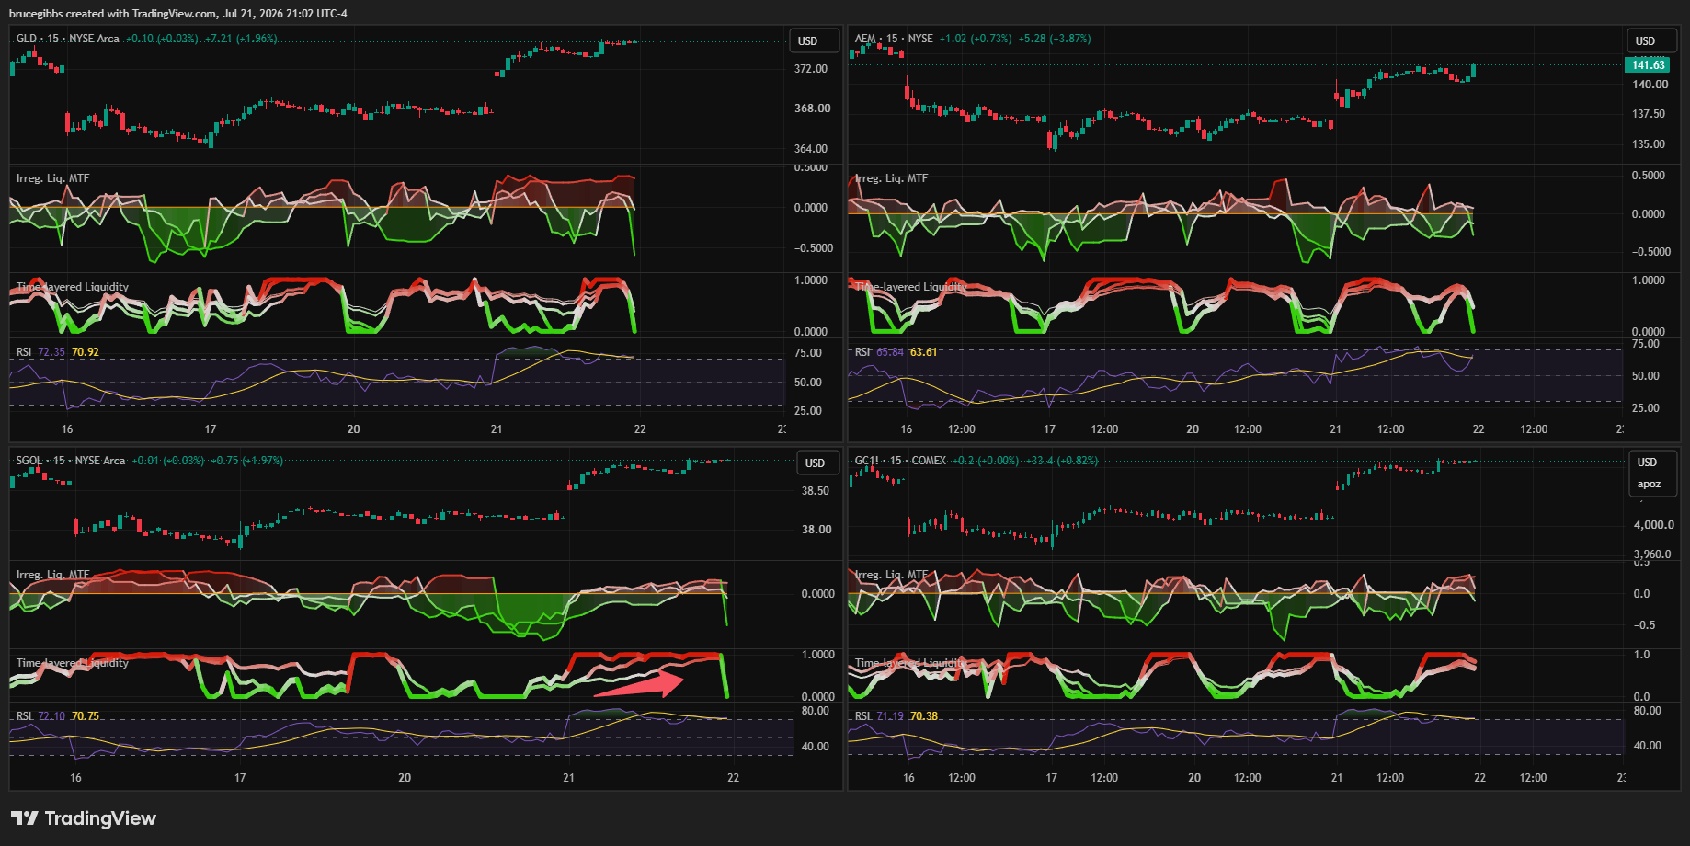Click Irreg. Liq. MTF legend in SGOL chart
This screenshot has height=846, width=1690.
click(x=52, y=575)
